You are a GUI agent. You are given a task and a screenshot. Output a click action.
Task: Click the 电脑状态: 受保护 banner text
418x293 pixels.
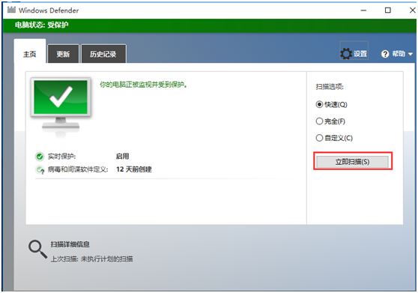pyautogui.click(x=42, y=25)
